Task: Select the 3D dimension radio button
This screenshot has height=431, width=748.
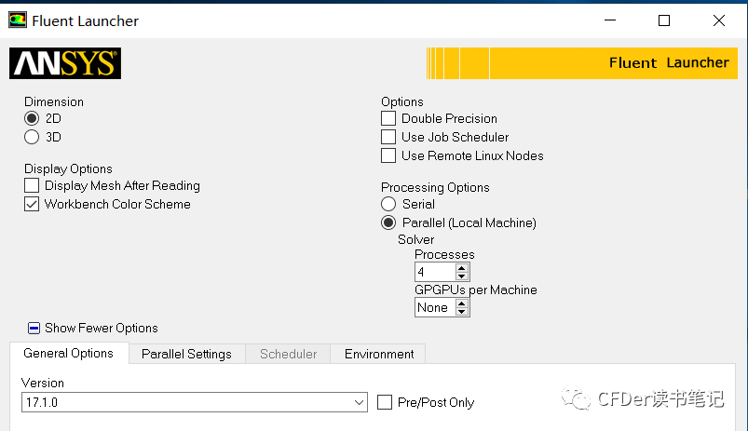Action: [32, 137]
